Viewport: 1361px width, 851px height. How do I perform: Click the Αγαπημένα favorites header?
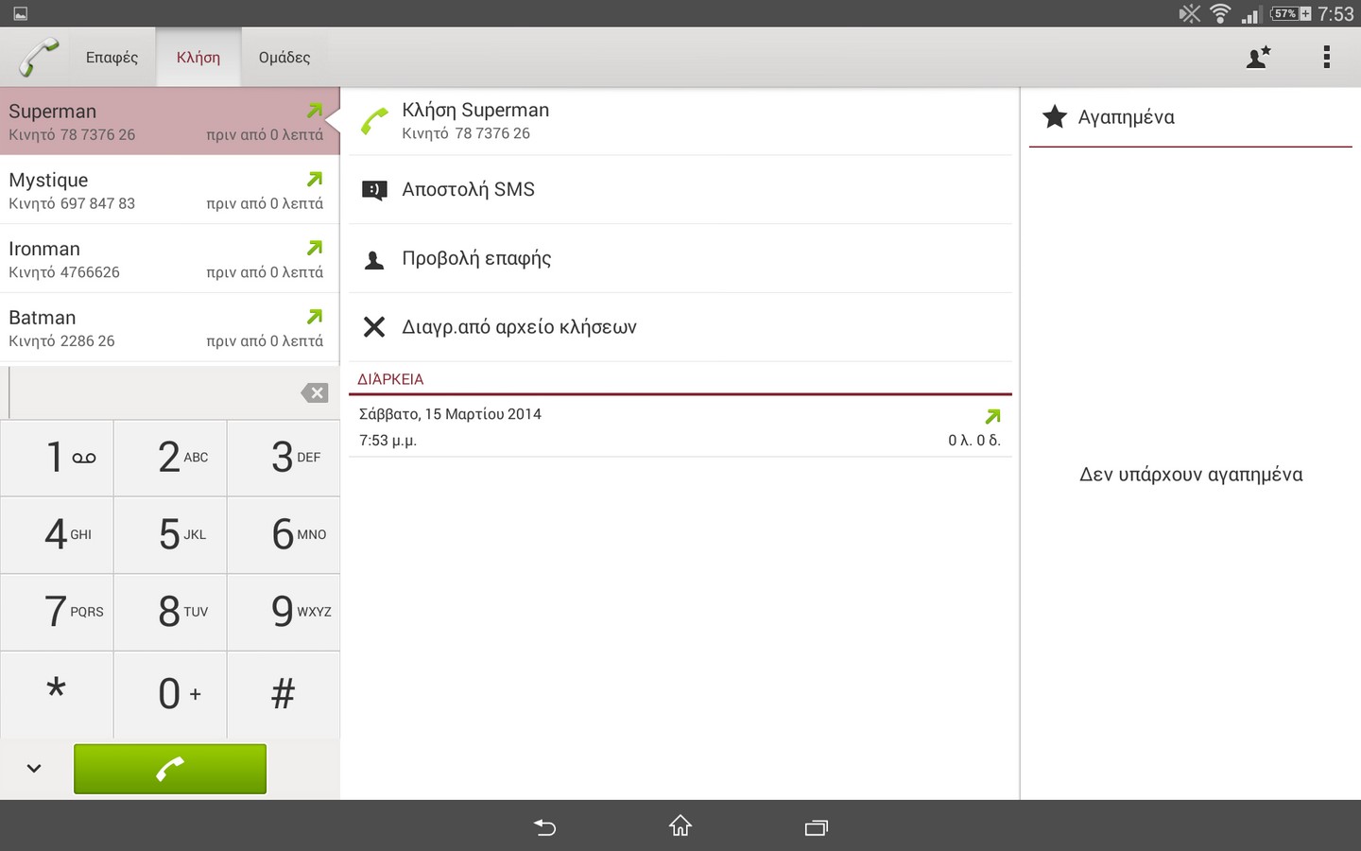click(x=1191, y=117)
